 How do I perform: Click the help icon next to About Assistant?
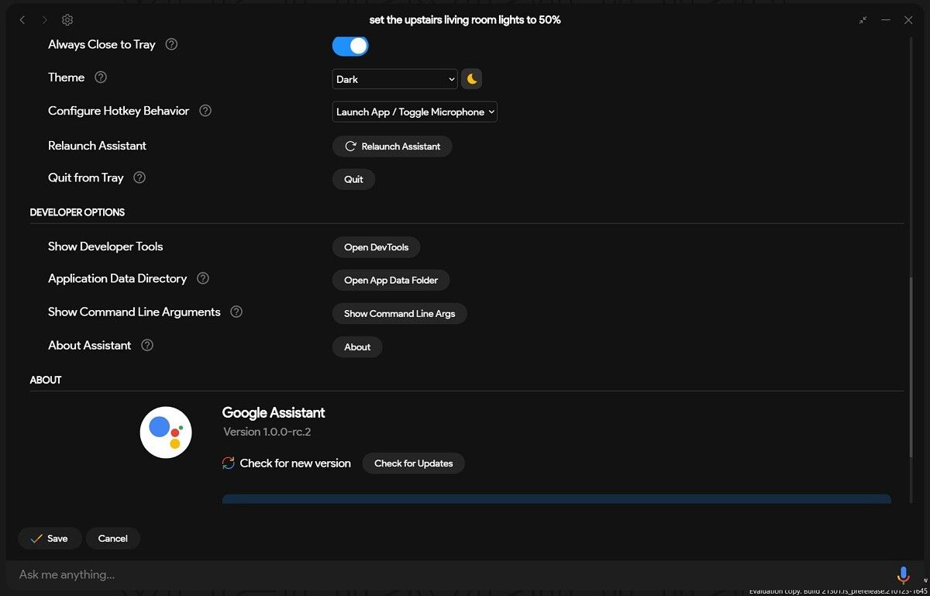(x=146, y=345)
